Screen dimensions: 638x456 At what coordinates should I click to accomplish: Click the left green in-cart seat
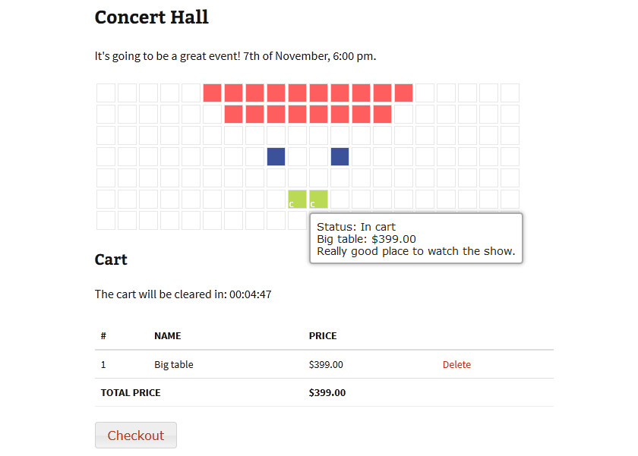[298, 199]
